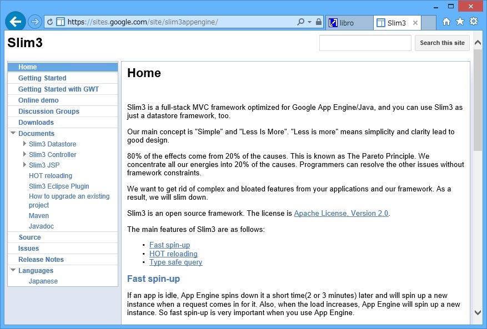Viewport: 487px width, 329px height.
Task: Click the vertical scrollbar down arrow
Action: (478, 312)
